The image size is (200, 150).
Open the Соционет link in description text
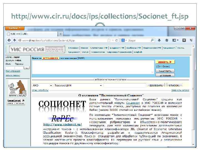click(133, 103)
